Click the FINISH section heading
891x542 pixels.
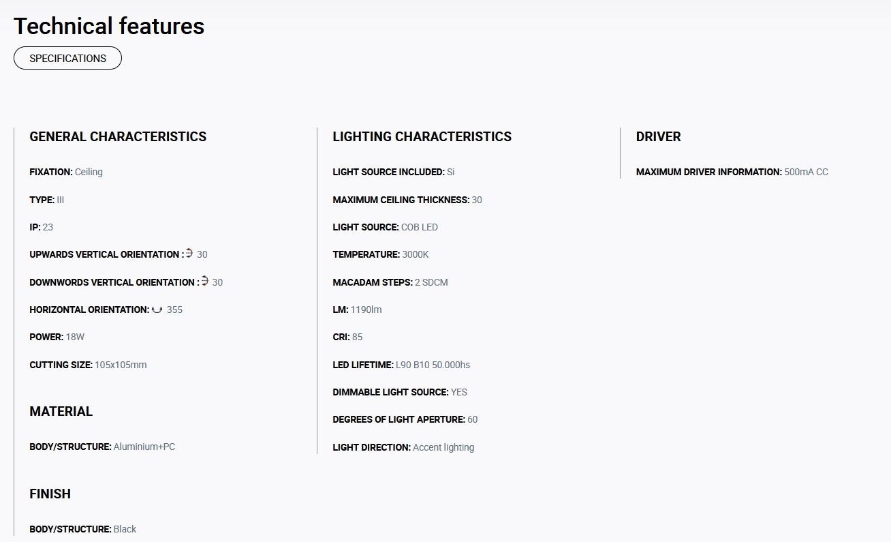pos(50,494)
